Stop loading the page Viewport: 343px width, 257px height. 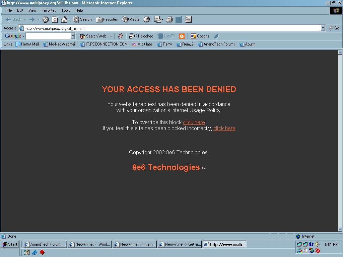[45, 20]
